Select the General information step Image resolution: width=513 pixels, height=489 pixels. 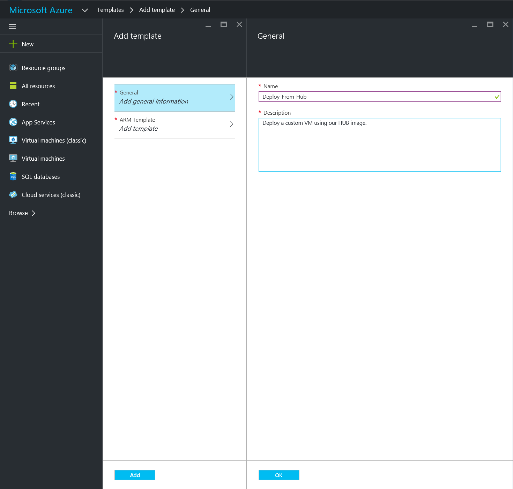click(x=174, y=98)
